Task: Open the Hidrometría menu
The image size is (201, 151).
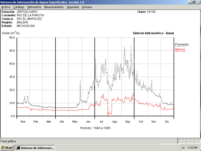Action: point(34,7)
